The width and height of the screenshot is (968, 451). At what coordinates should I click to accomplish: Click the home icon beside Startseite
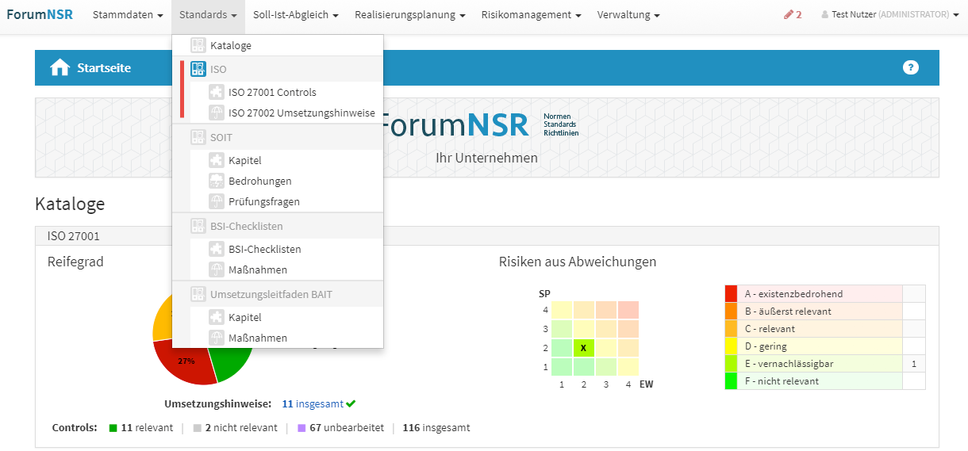[60, 67]
